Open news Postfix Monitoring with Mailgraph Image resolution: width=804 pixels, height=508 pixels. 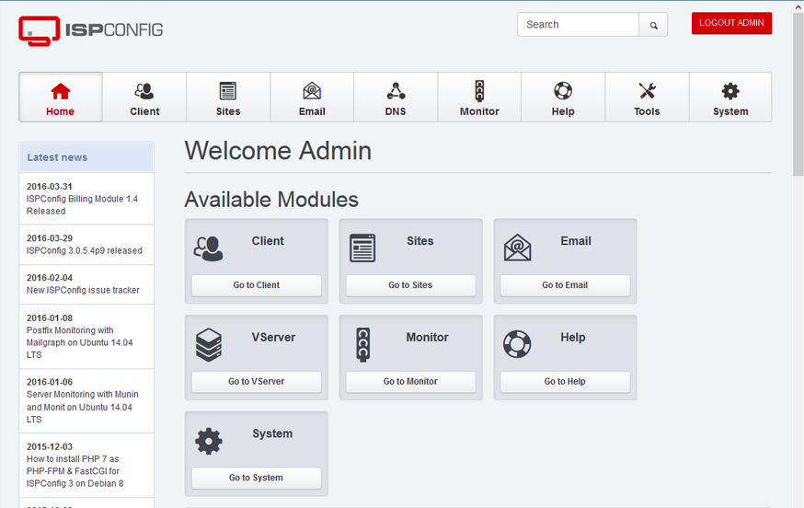(x=79, y=342)
